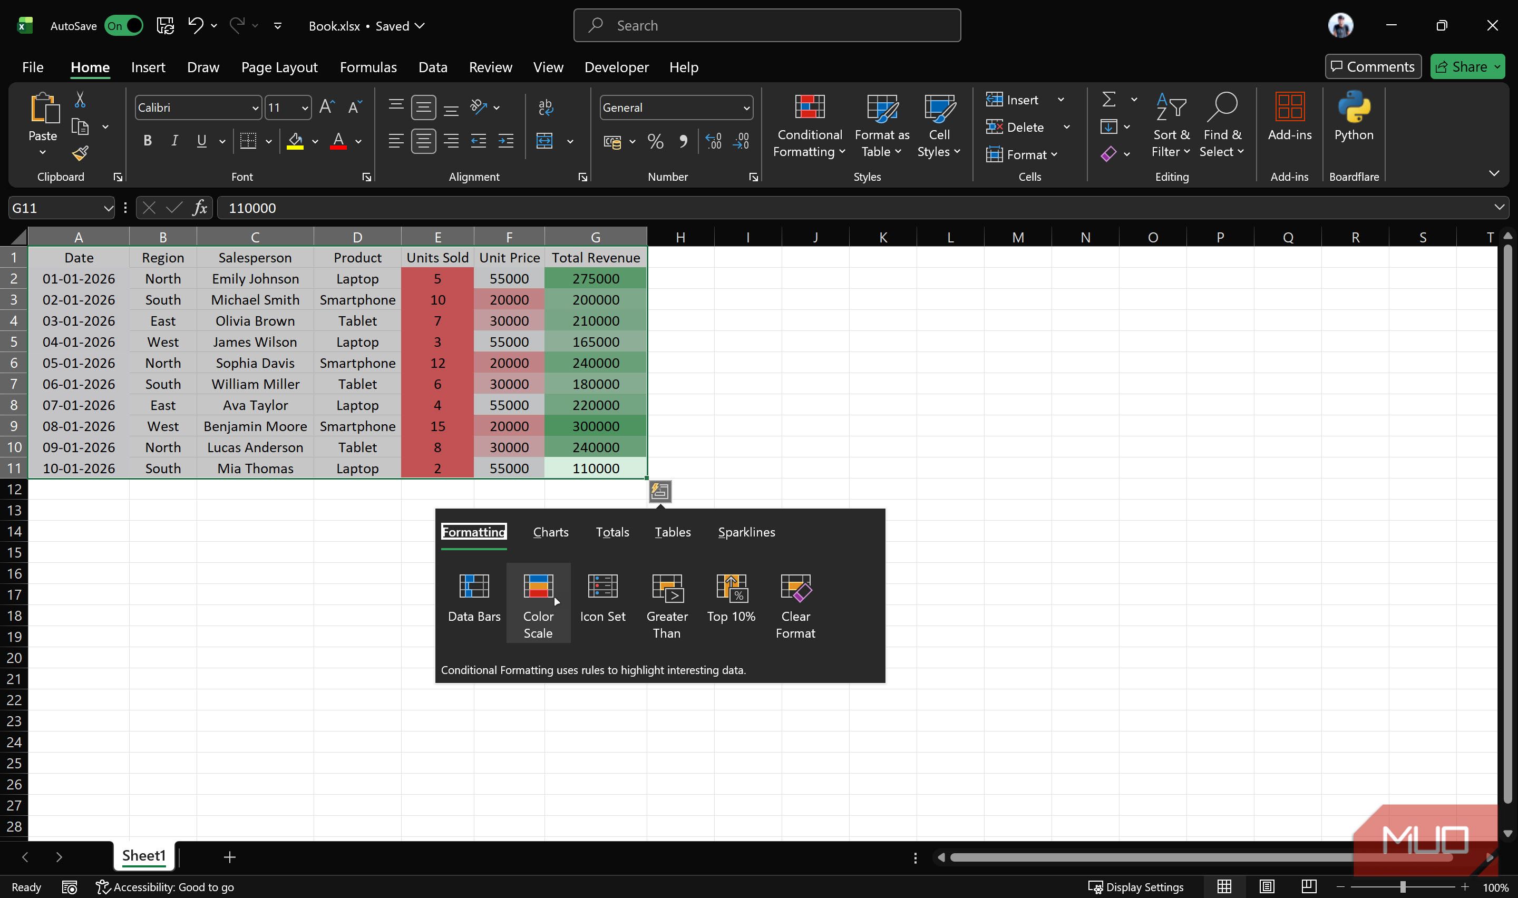The height and width of the screenshot is (898, 1518).
Task: Open the Formulas ribbon tab
Action: pos(368,67)
